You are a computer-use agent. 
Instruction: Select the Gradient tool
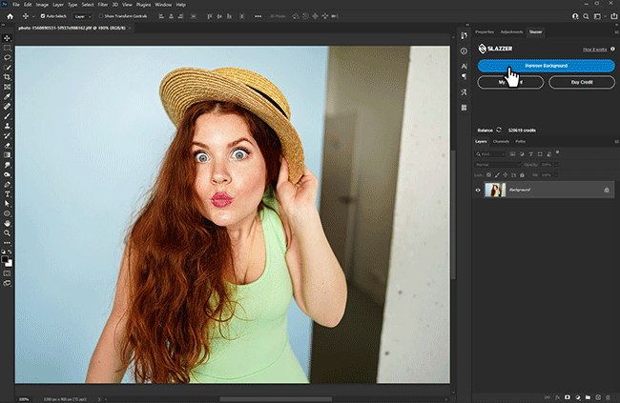click(x=7, y=155)
